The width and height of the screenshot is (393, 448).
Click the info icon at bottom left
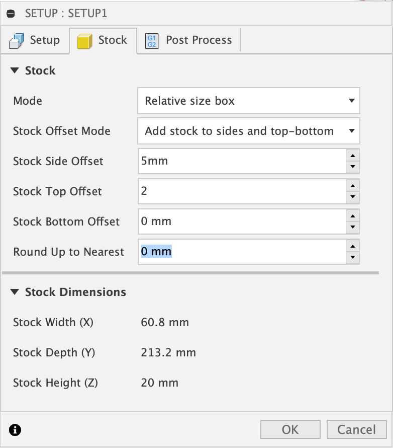(16, 429)
